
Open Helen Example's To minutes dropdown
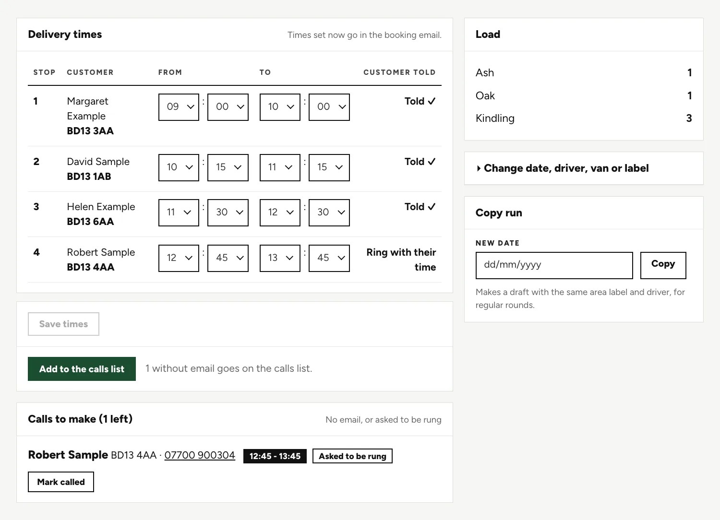pos(329,213)
